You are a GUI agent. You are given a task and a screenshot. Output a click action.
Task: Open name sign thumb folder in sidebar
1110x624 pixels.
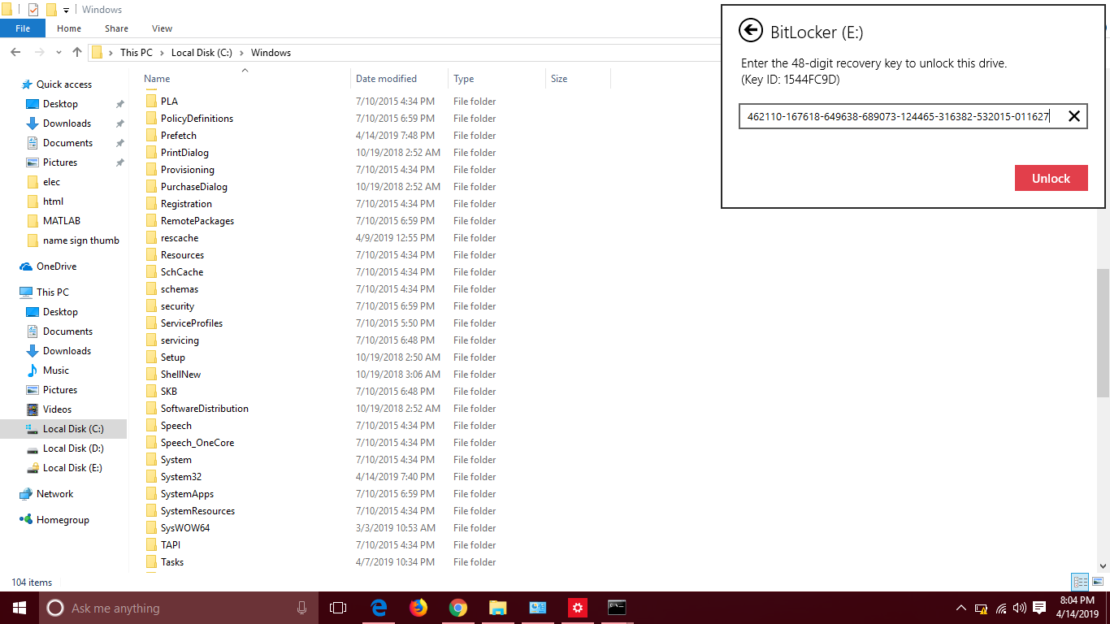80,240
